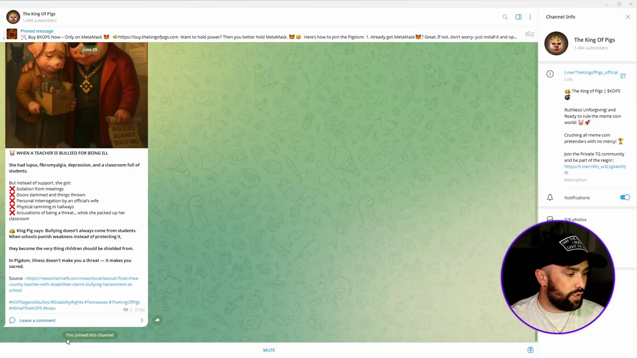Click the views eye icon on post
This screenshot has height=358, width=637.
[125, 310]
